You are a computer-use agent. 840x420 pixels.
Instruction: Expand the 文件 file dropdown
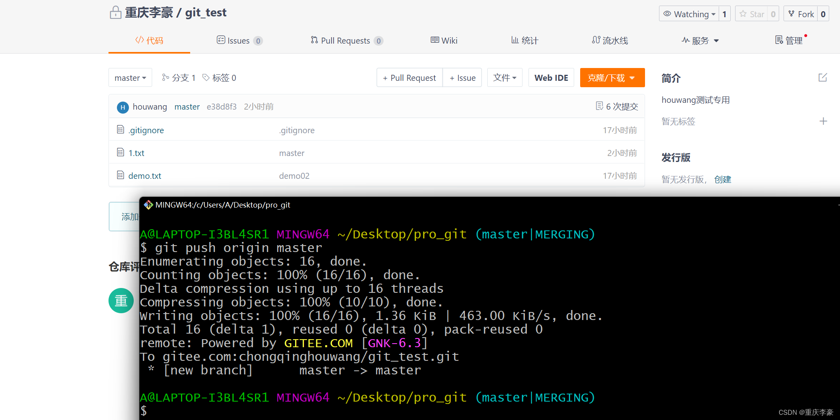(505, 78)
